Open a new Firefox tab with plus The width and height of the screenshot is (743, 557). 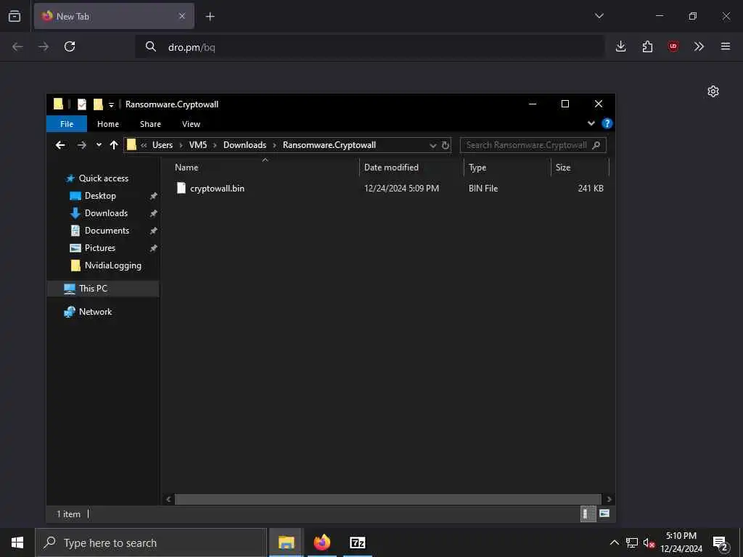[x=210, y=17]
